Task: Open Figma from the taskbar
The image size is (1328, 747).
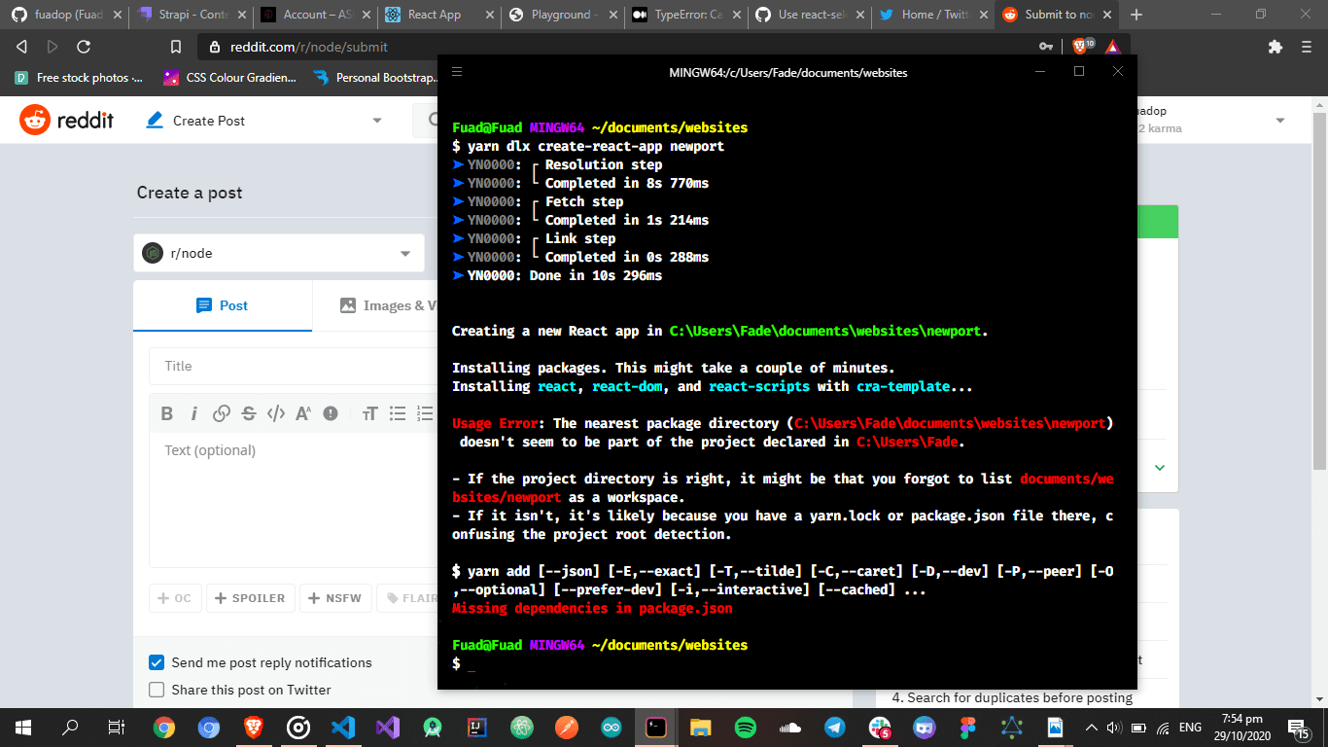Action: pos(967,727)
